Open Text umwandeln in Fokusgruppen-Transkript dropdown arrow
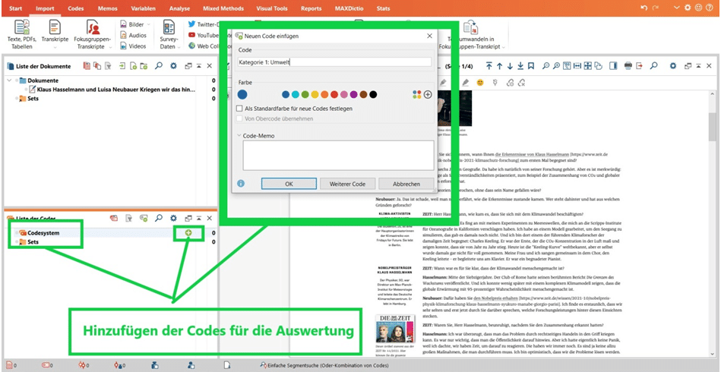 point(504,47)
